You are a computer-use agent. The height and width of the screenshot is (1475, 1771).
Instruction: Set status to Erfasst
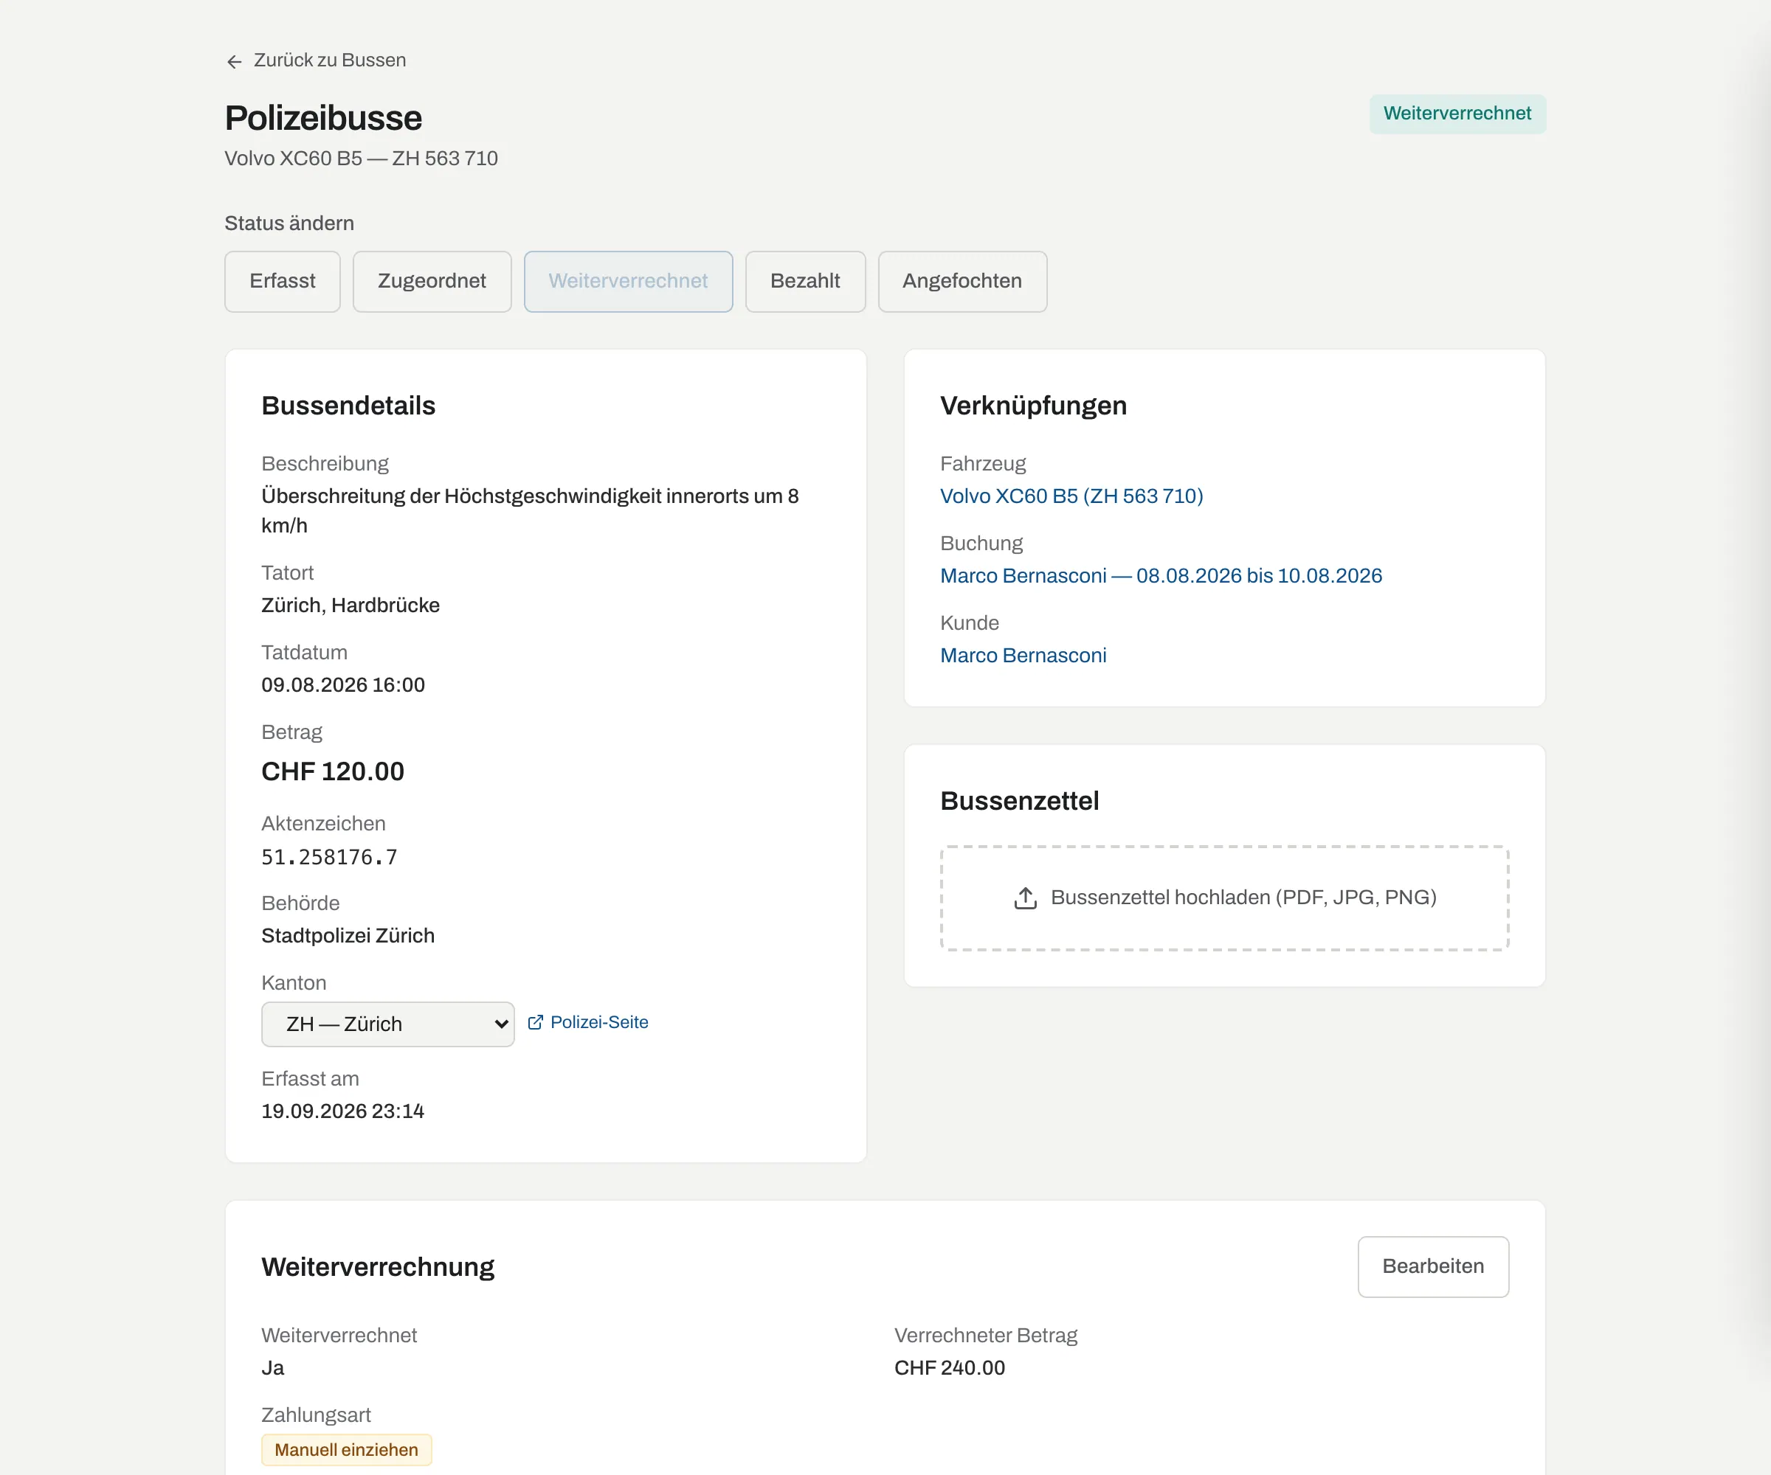click(x=283, y=282)
